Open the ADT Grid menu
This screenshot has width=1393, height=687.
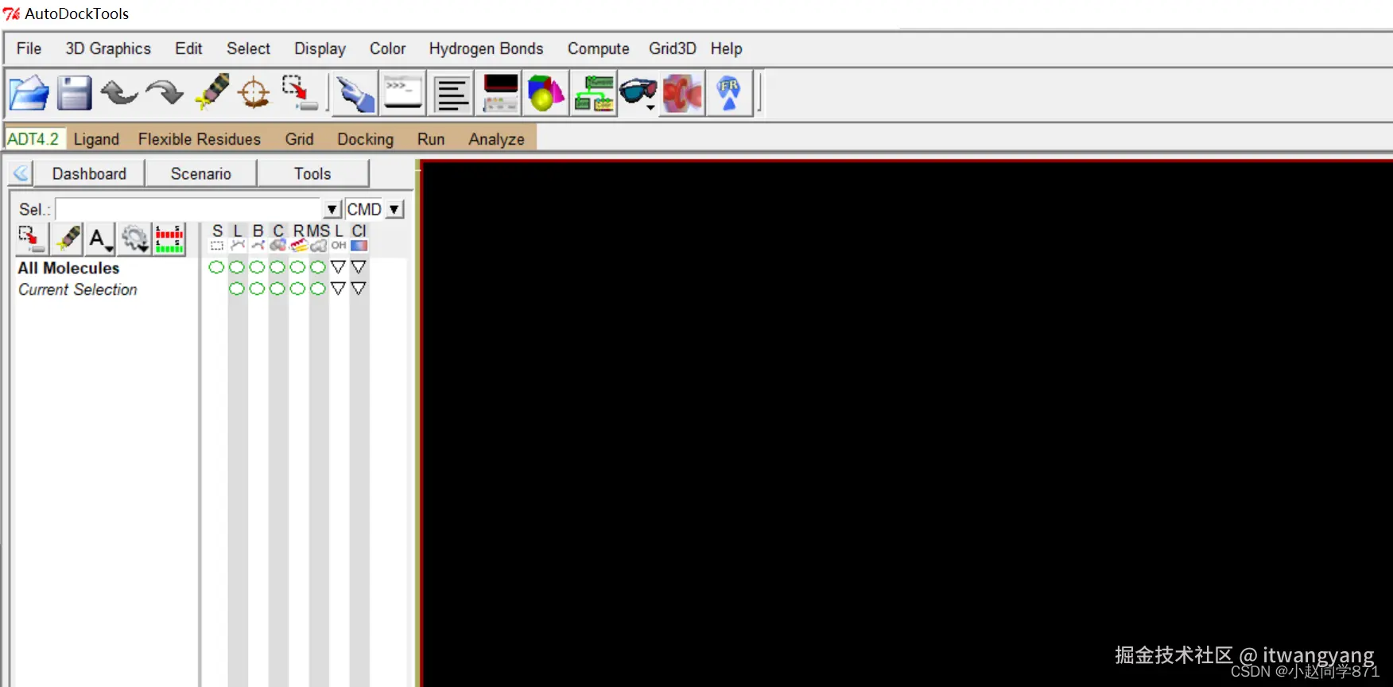click(299, 139)
